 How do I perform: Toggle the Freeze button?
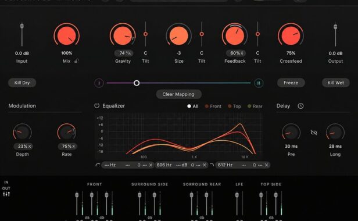click(291, 83)
